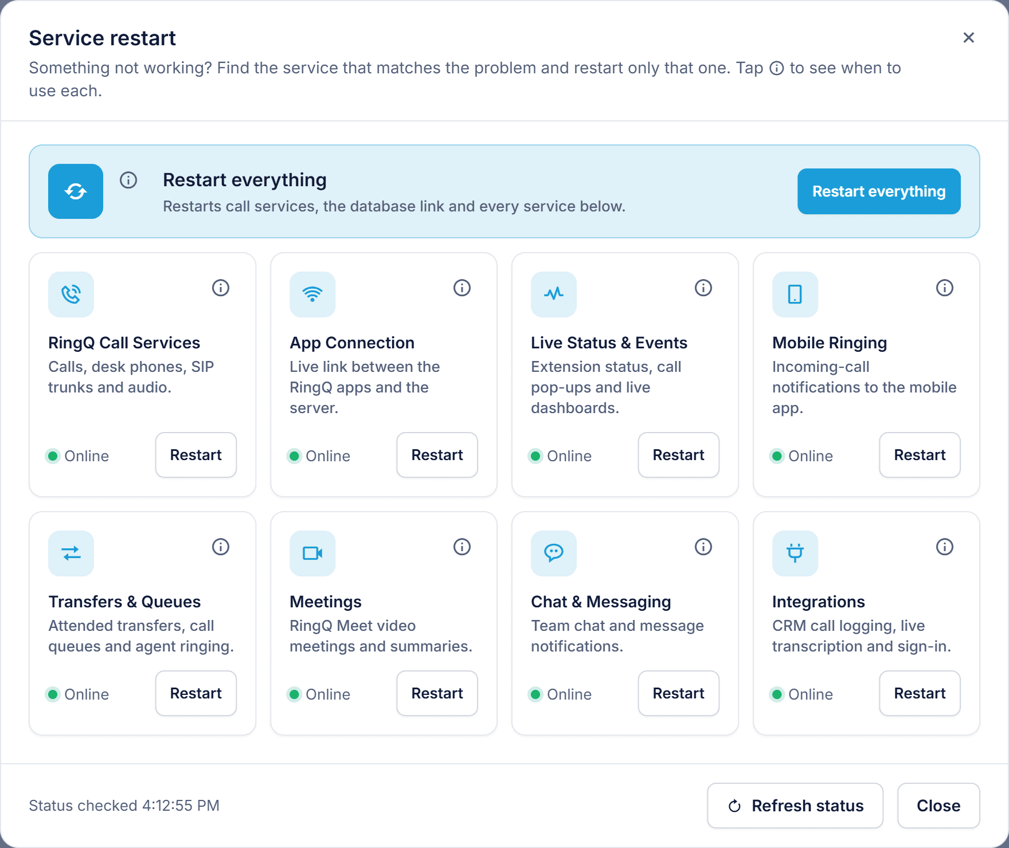Screen dimensions: 1009x848
Task: Click the Mobile Ringing phone device icon
Action: coord(795,295)
